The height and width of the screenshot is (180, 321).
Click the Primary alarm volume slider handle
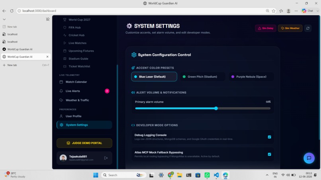tap(216, 108)
